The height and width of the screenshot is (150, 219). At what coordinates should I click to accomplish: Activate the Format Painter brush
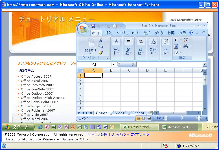click(x=100, y=53)
